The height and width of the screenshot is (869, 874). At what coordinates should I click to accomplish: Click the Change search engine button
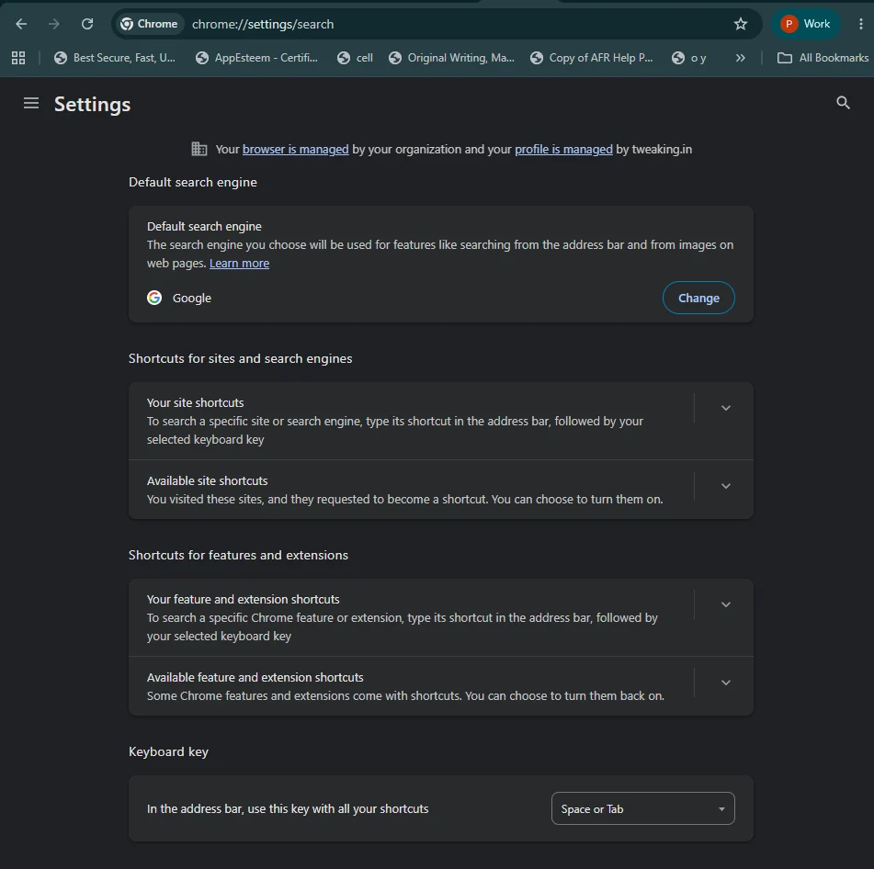pos(698,298)
